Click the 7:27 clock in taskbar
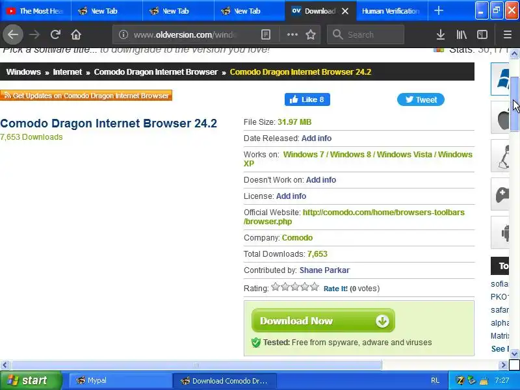The width and height of the screenshot is (520, 390). [x=501, y=380]
